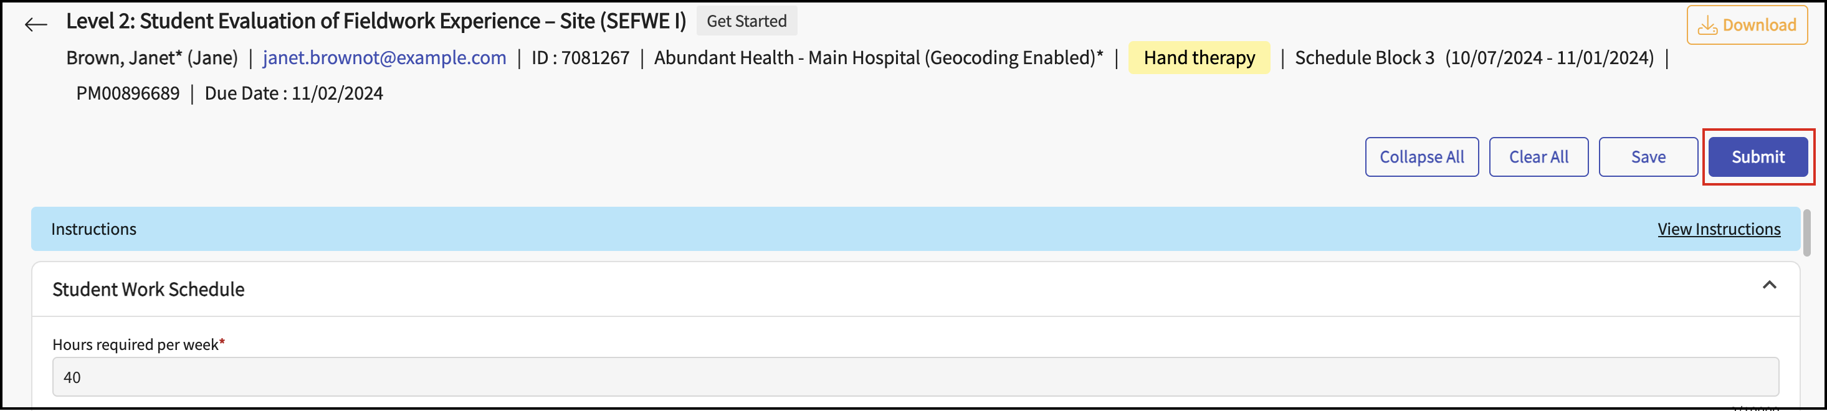Open the View Instructions link
Screen dimensions: 1827x411
(1719, 229)
